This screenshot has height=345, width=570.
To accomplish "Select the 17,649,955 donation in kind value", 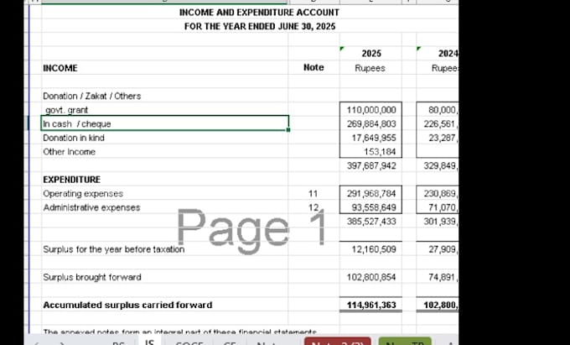I will [370, 138].
